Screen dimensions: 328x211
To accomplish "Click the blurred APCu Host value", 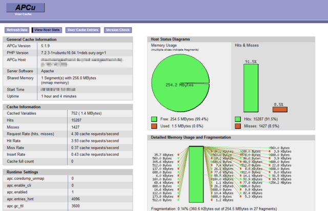I will pos(82,62).
